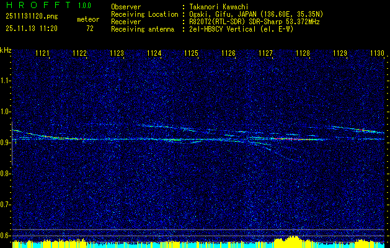The image size is (390, 248).
Task: Click the 1.0 kHz frequency label
Action: coord(5,112)
